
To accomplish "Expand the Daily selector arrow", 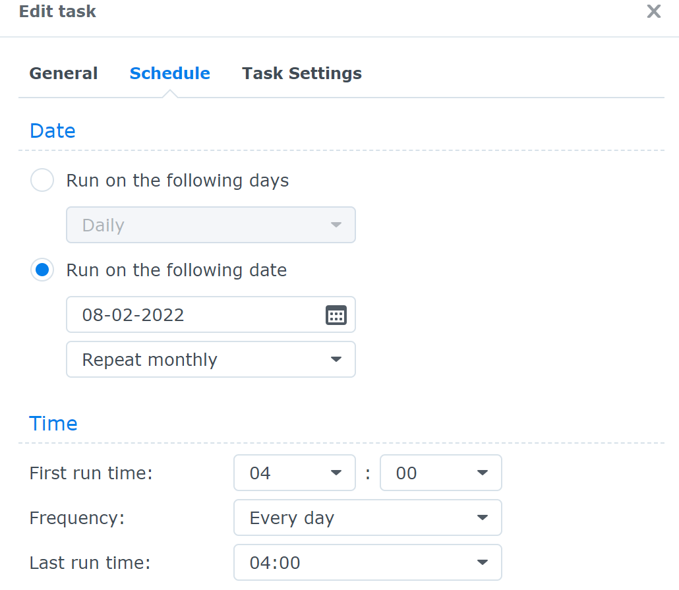I will (x=336, y=225).
